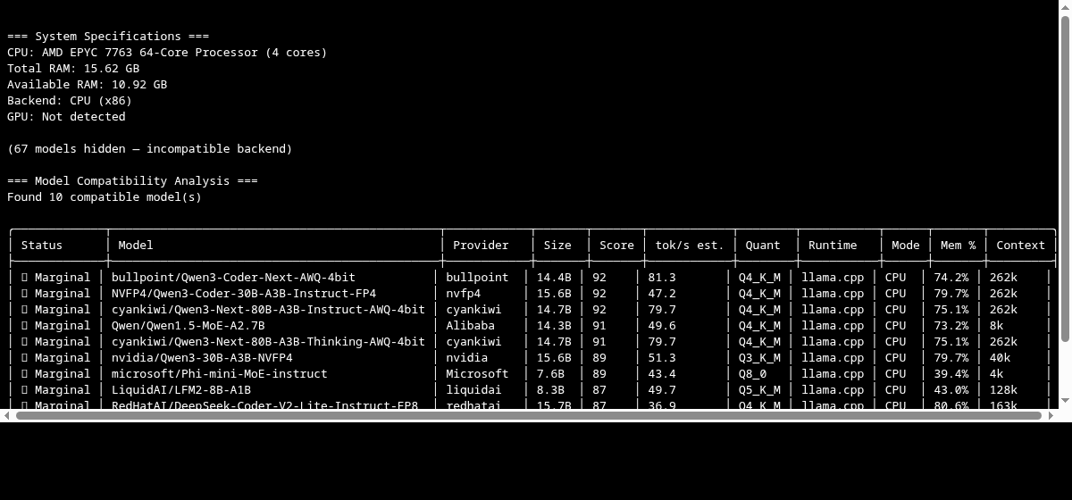Click the Model column header
Screen dimensions: 1072x500
pos(136,246)
